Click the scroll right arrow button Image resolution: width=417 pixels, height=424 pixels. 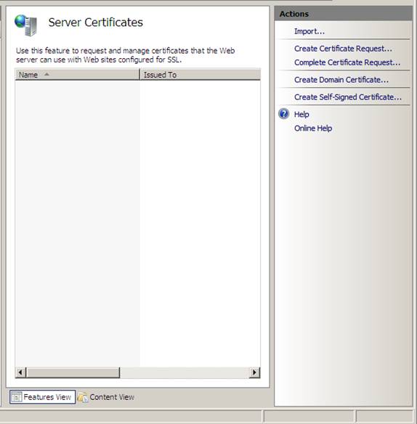coord(254,372)
